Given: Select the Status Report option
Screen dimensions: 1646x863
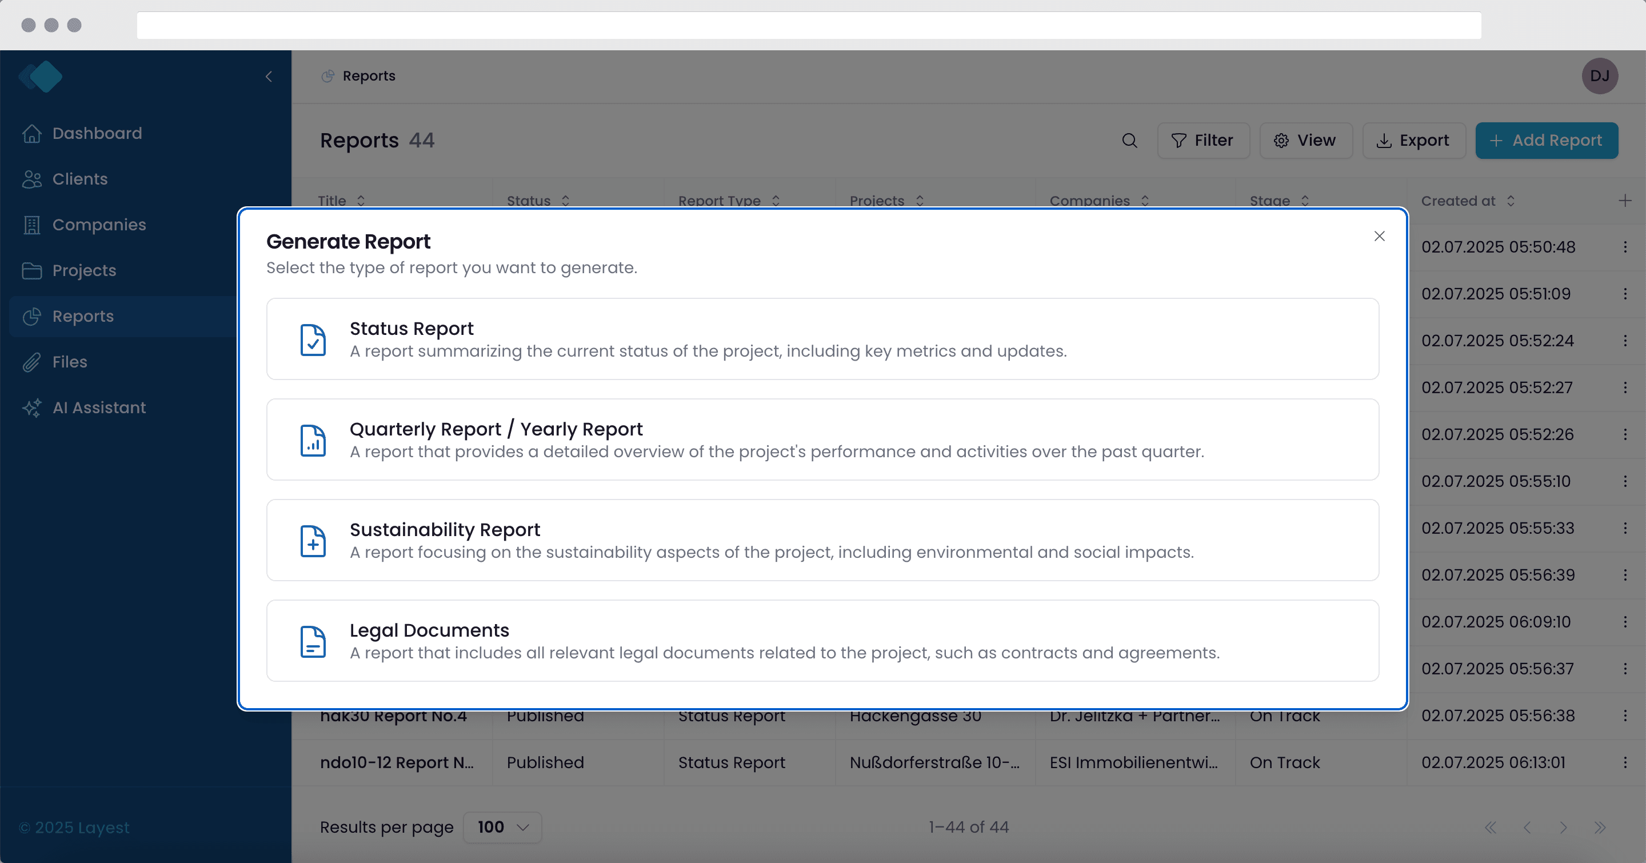Looking at the screenshot, I should coord(822,339).
